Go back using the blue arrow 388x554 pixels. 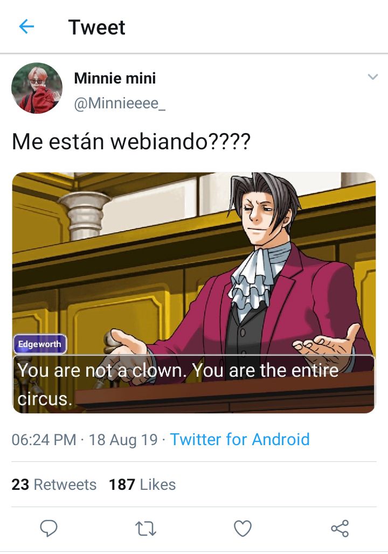(26, 26)
